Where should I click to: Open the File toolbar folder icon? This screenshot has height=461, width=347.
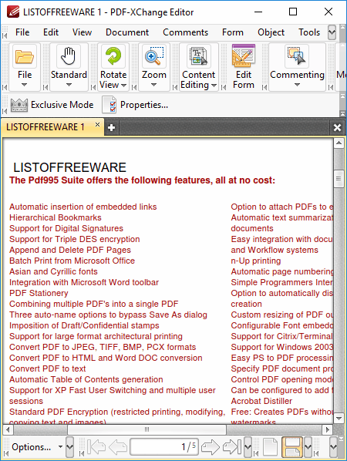point(25,56)
